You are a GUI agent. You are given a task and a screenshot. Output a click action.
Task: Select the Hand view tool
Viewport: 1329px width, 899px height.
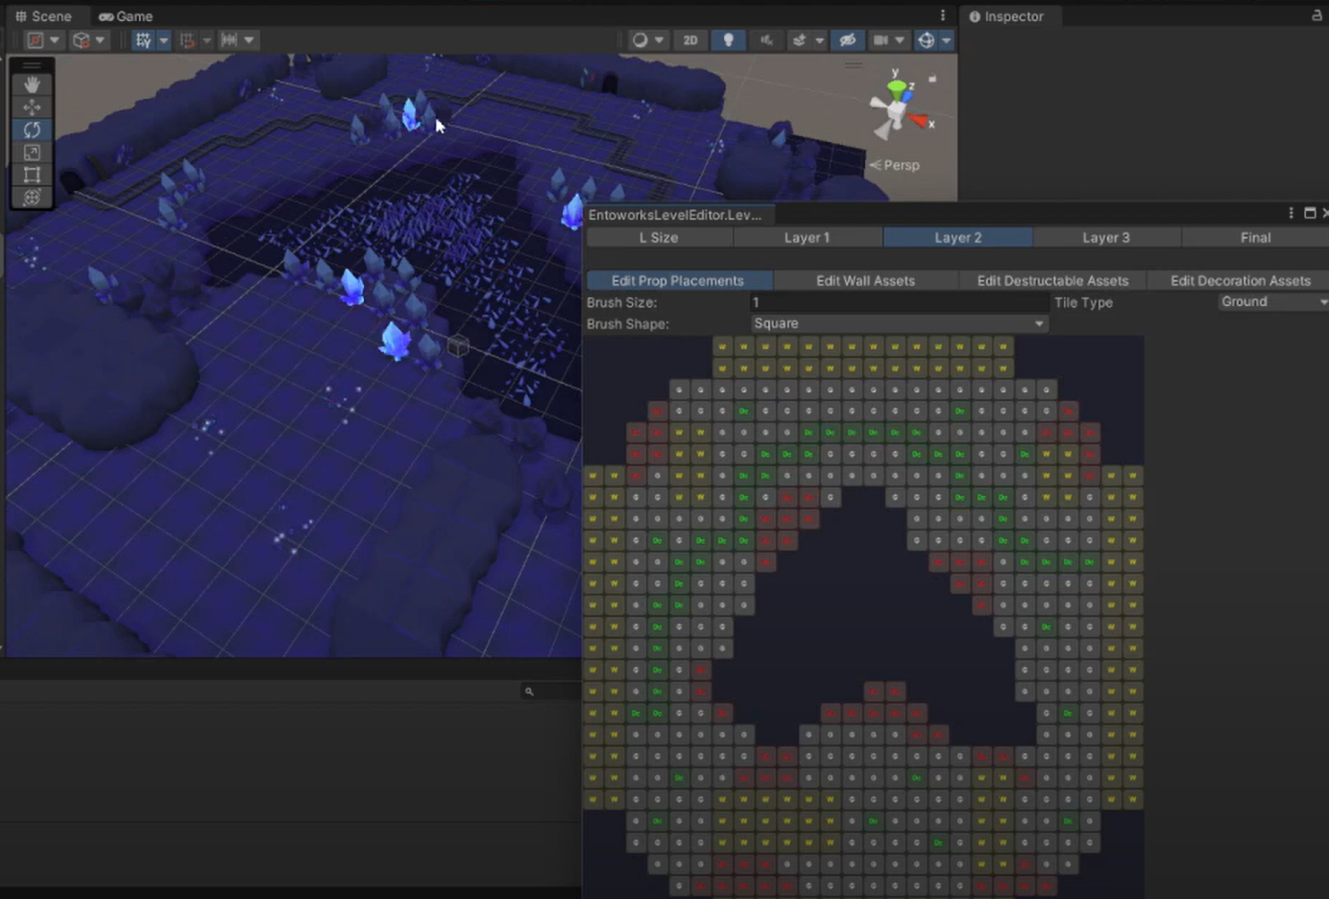pos(32,84)
